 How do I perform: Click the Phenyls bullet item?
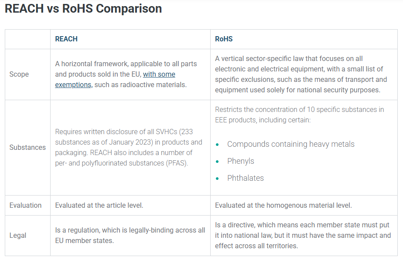(240, 161)
